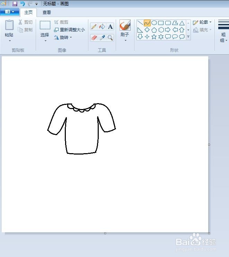The image size is (229, 257).
Task: Switch to the 主页 Home tab
Action: [x=28, y=13]
